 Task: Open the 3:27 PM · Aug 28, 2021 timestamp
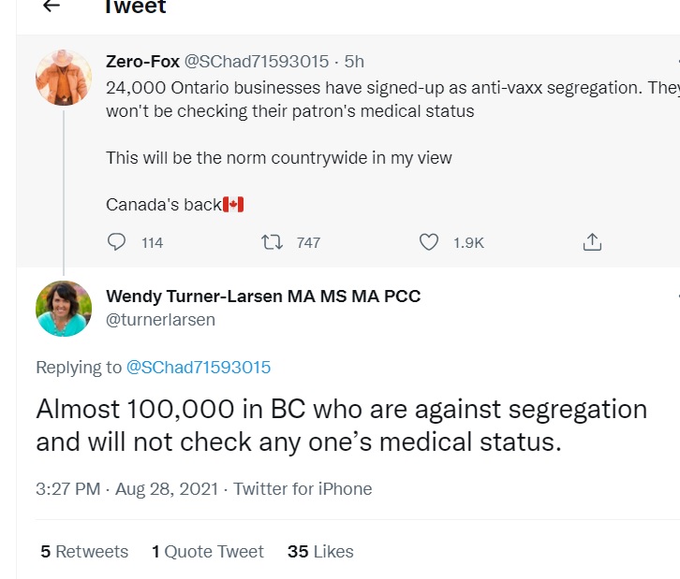click(x=127, y=489)
